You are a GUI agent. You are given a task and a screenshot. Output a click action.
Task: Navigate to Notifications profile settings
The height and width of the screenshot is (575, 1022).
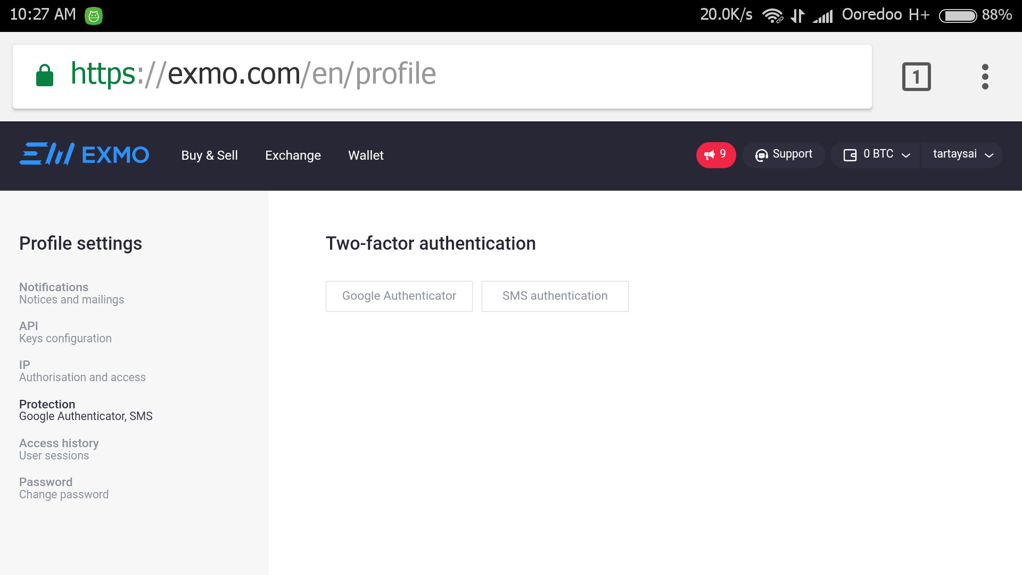[x=54, y=287]
